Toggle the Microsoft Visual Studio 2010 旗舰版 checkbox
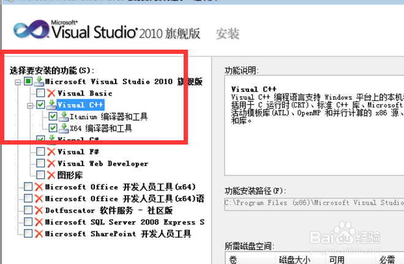The height and width of the screenshot is (264, 404). [28, 81]
